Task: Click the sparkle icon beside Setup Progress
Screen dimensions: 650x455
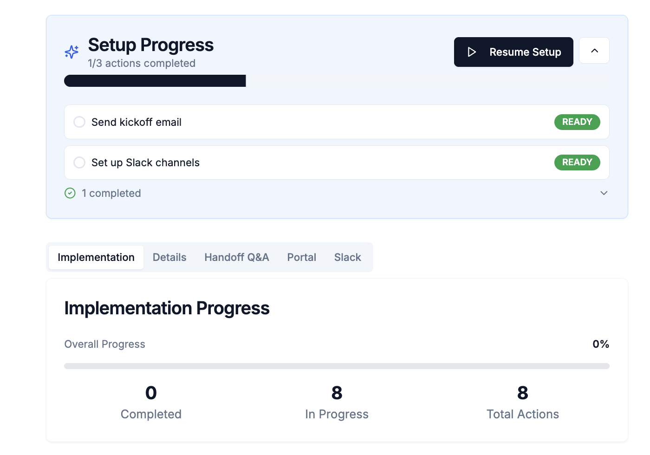Action: pyautogui.click(x=71, y=52)
